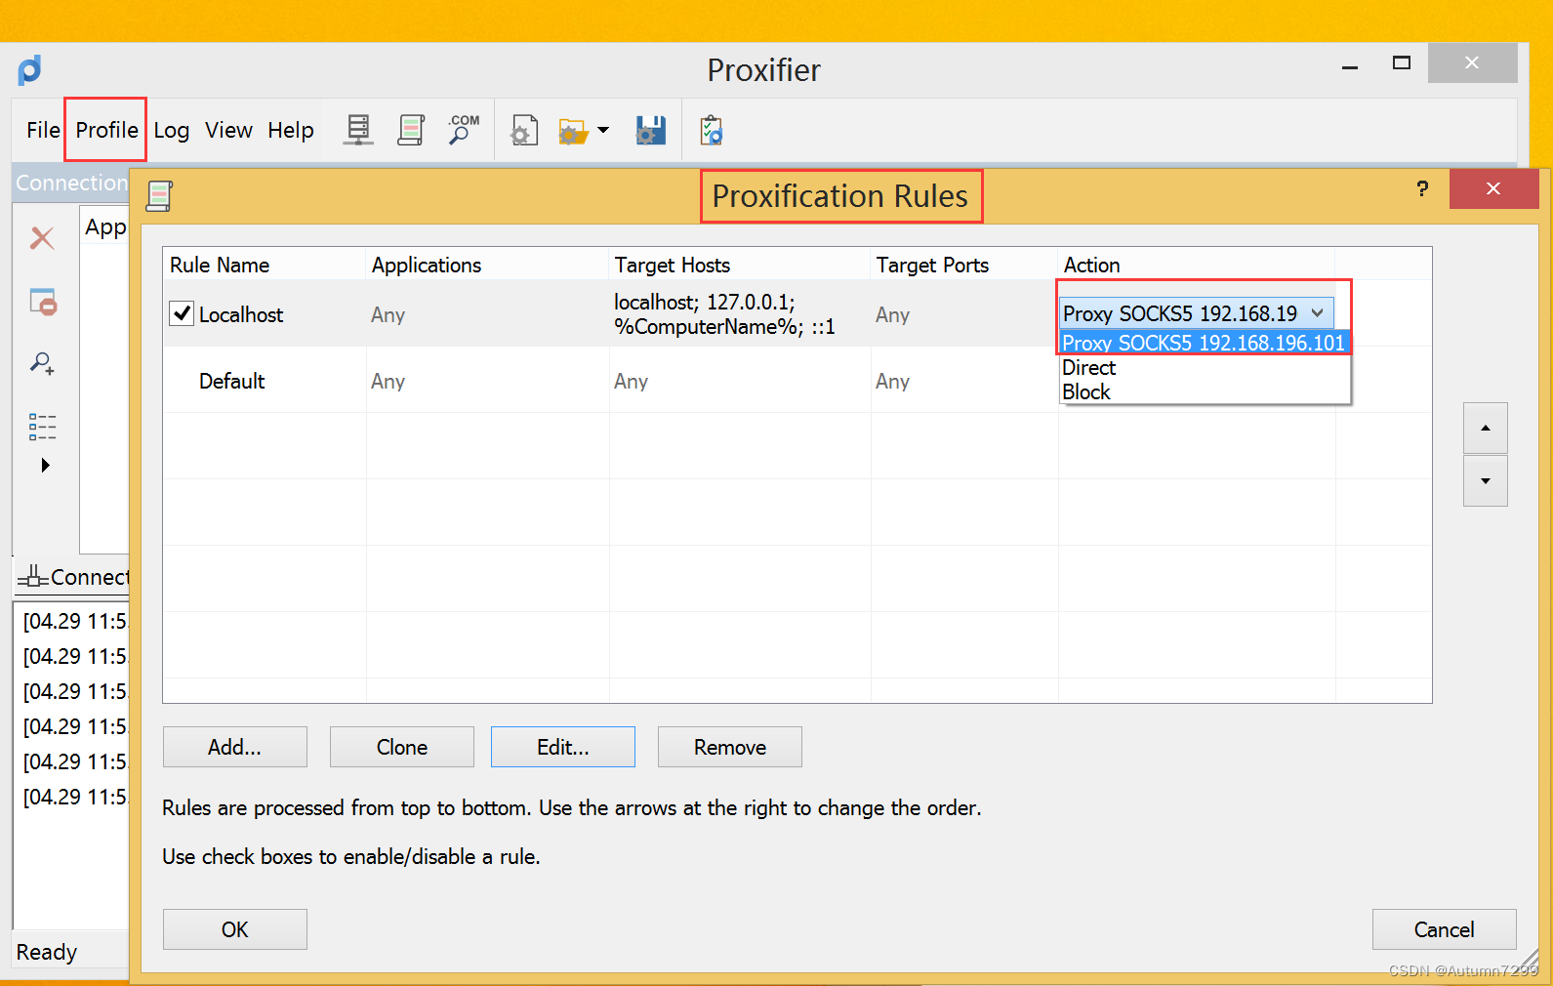Click the proxy checker clipboard icon
This screenshot has height=986, width=1553.
pos(712,130)
